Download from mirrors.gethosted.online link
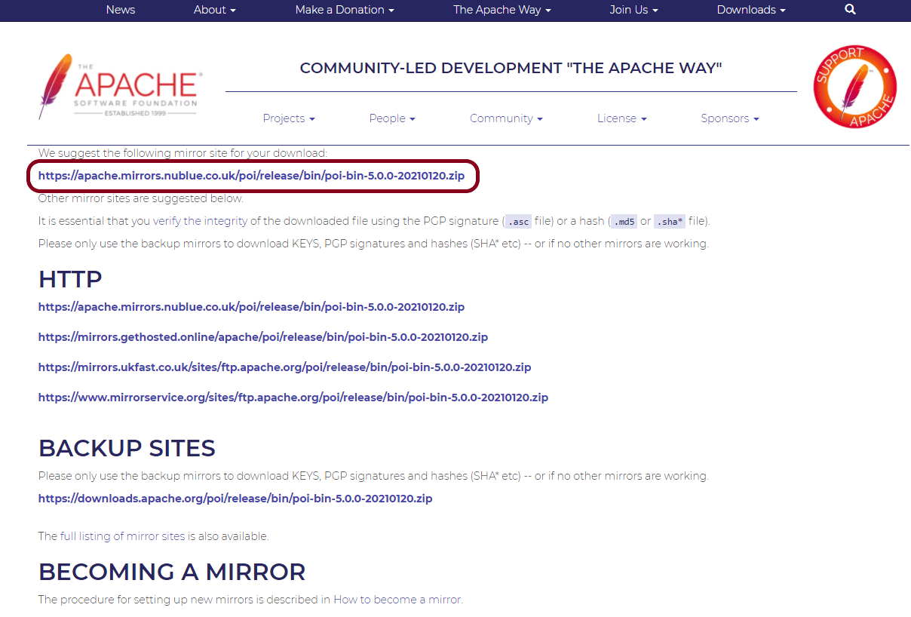This screenshot has width=911, height=617. pos(263,337)
